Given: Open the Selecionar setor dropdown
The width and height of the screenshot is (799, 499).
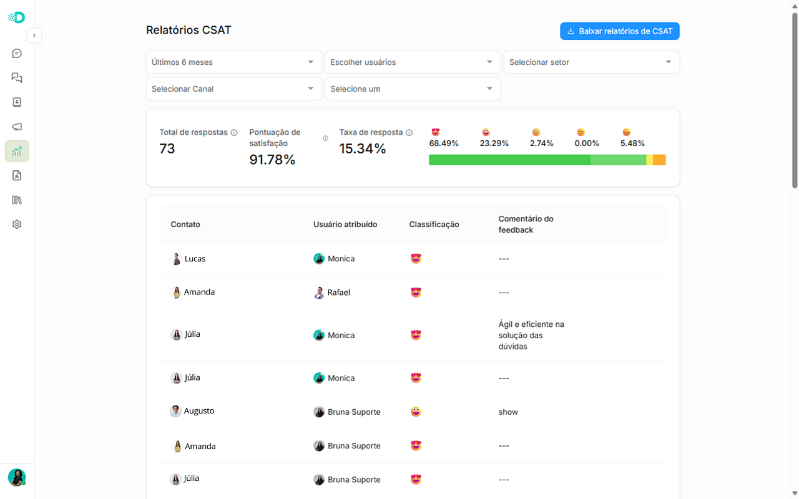Looking at the screenshot, I should pyautogui.click(x=591, y=62).
